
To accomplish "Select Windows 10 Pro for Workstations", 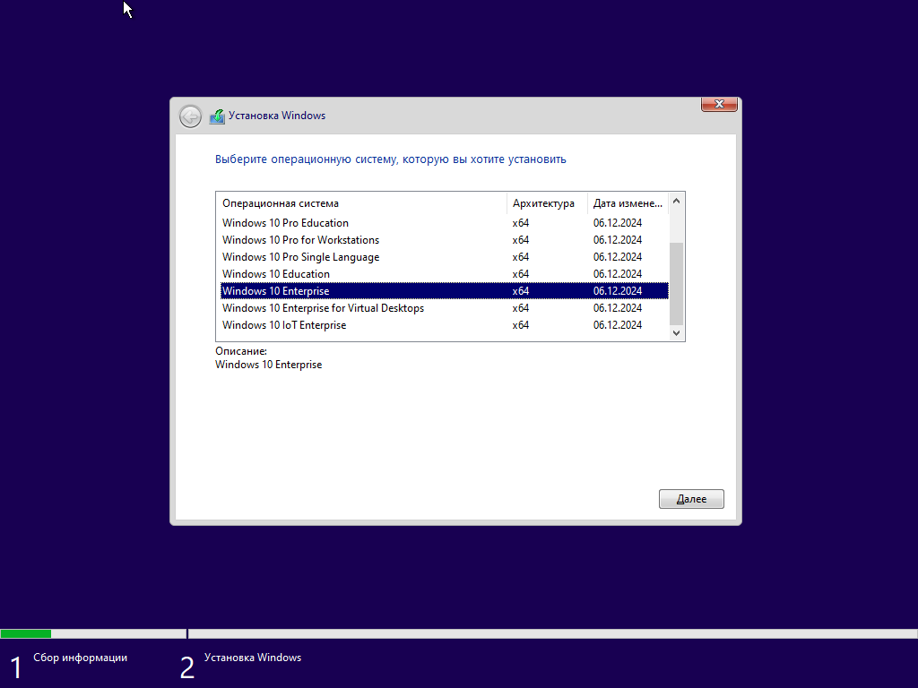I will tap(445, 240).
